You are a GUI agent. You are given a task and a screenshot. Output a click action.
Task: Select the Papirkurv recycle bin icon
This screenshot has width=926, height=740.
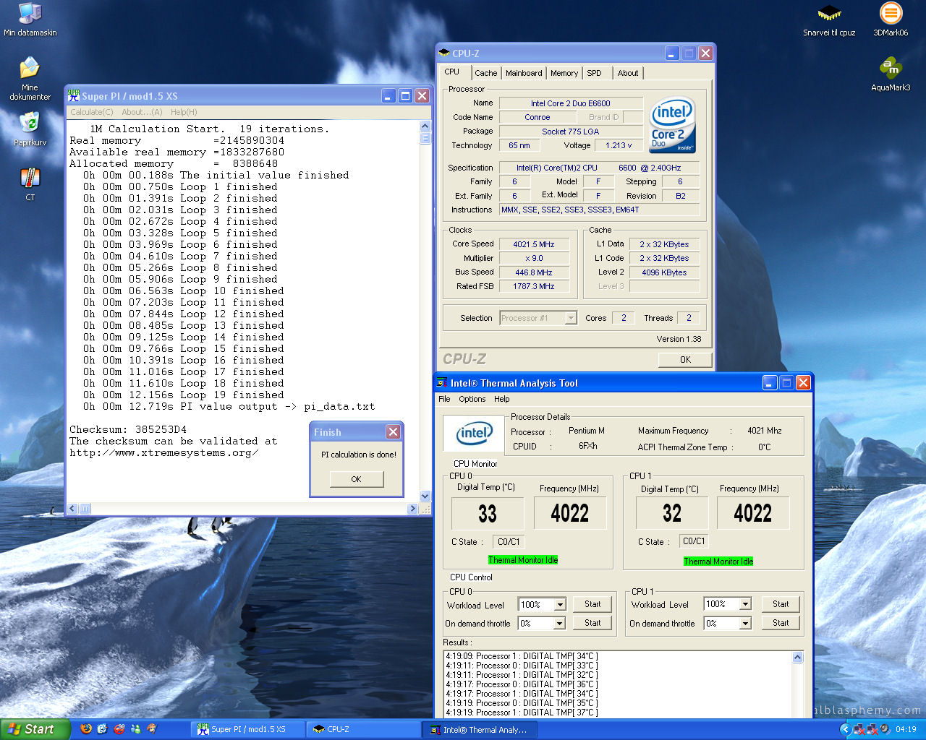pyautogui.click(x=30, y=129)
